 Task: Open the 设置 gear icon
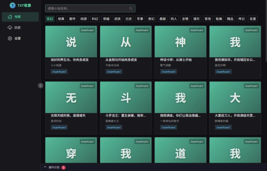click(10, 38)
